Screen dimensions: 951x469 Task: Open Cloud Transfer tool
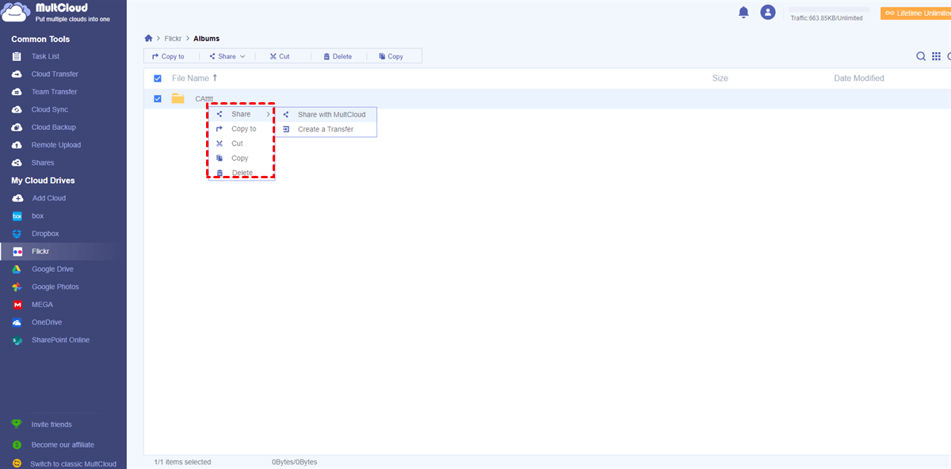click(55, 74)
